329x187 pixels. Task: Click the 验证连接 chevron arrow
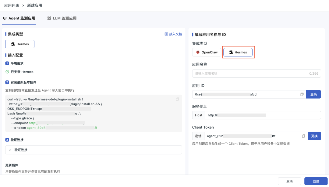[x=10, y=150]
